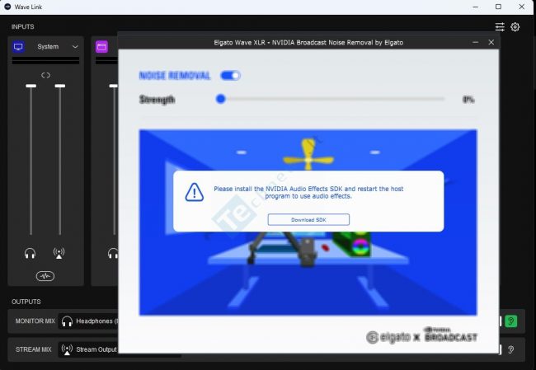Open the System channel effects waveform button
This screenshot has width=536, height=370.
[x=45, y=276]
